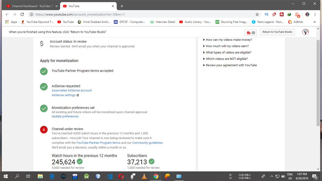
Task: Open the Facts Legend bookmark
Action: [x=268, y=22]
